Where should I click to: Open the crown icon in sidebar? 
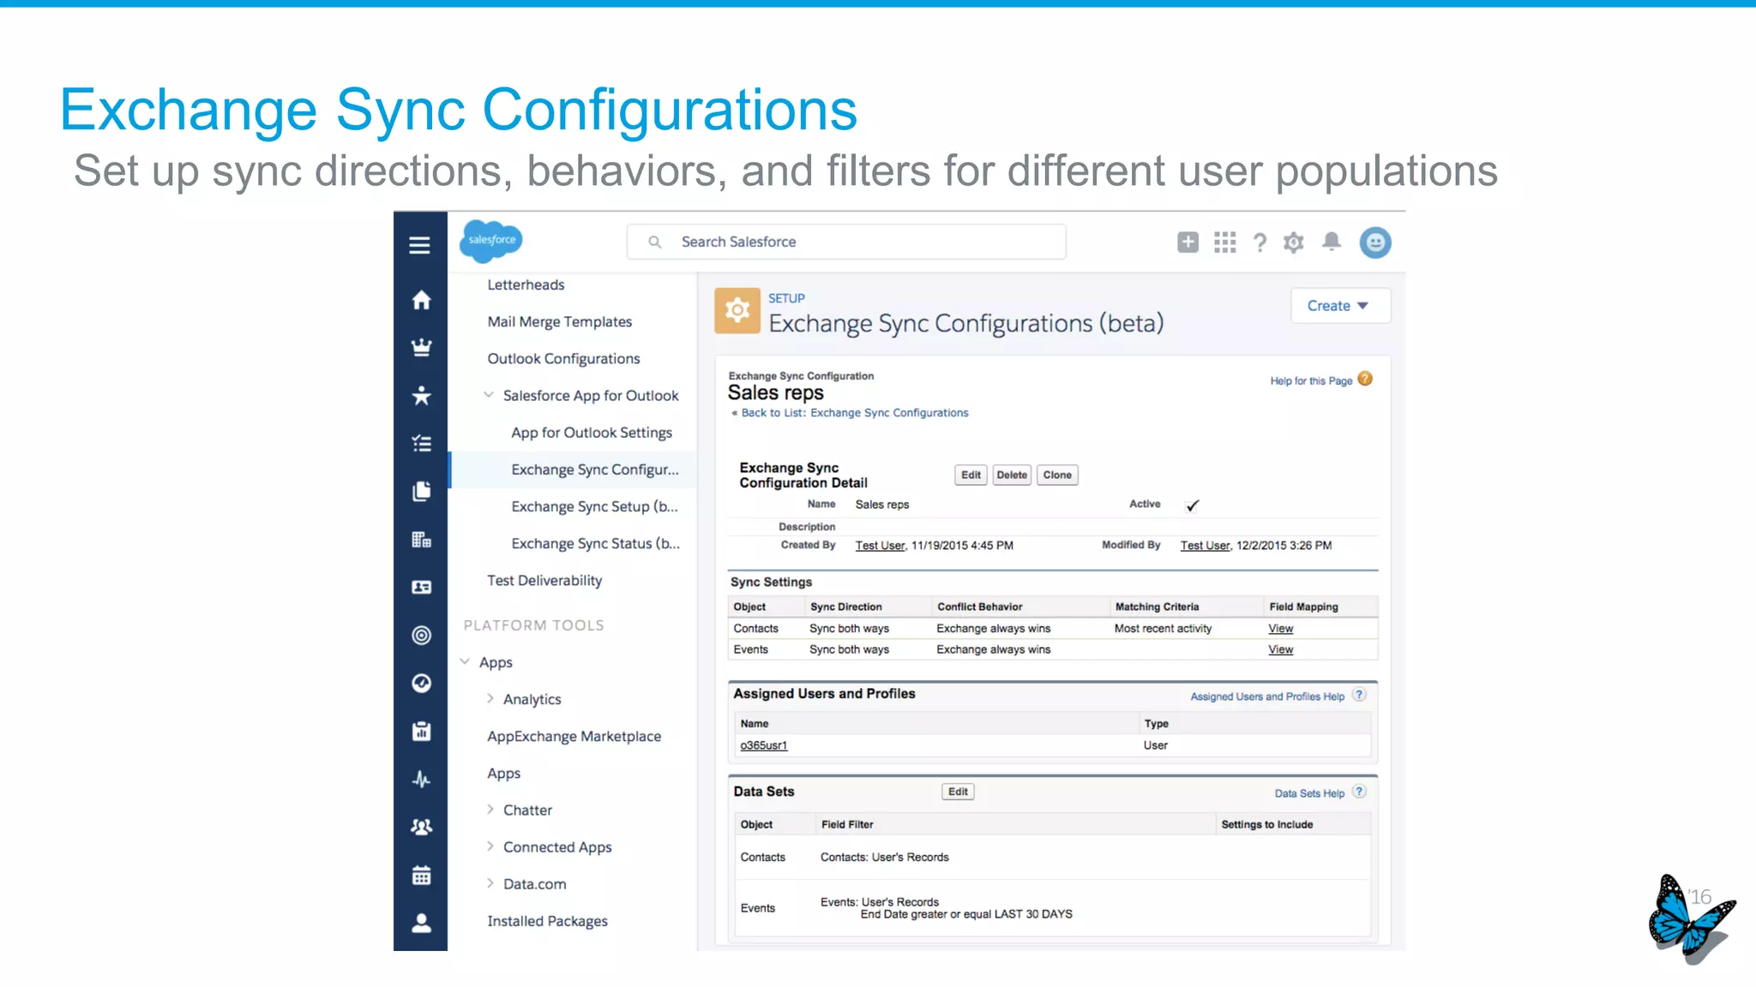[x=421, y=347]
